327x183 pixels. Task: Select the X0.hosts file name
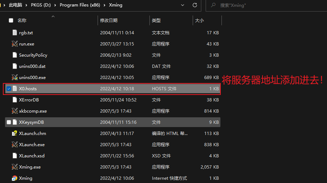[x=28, y=88]
